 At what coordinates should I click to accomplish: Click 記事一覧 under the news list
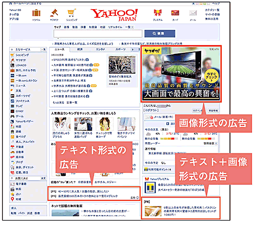(x=72, y=103)
